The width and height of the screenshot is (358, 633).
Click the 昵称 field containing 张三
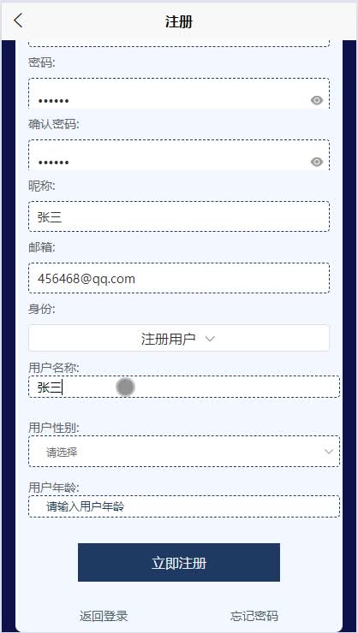pos(179,216)
